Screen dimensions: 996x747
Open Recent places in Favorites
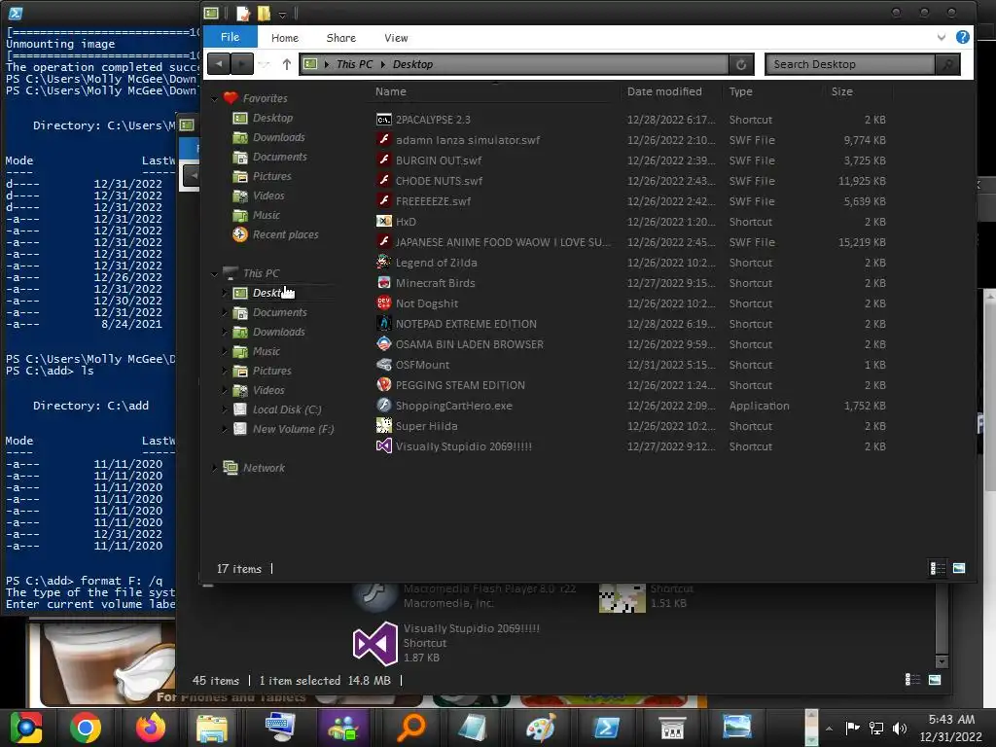(x=286, y=234)
